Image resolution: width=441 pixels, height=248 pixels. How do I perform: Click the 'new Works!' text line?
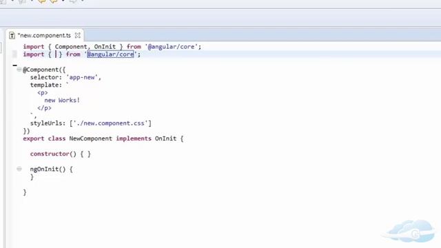click(x=62, y=100)
